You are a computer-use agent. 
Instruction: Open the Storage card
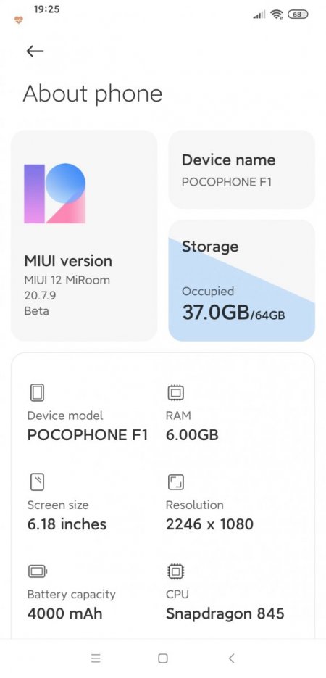pos(241,281)
